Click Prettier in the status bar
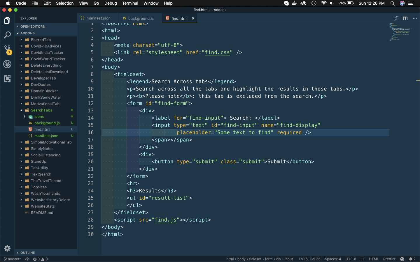Screen dimensions: 420x262 click(x=389, y=259)
